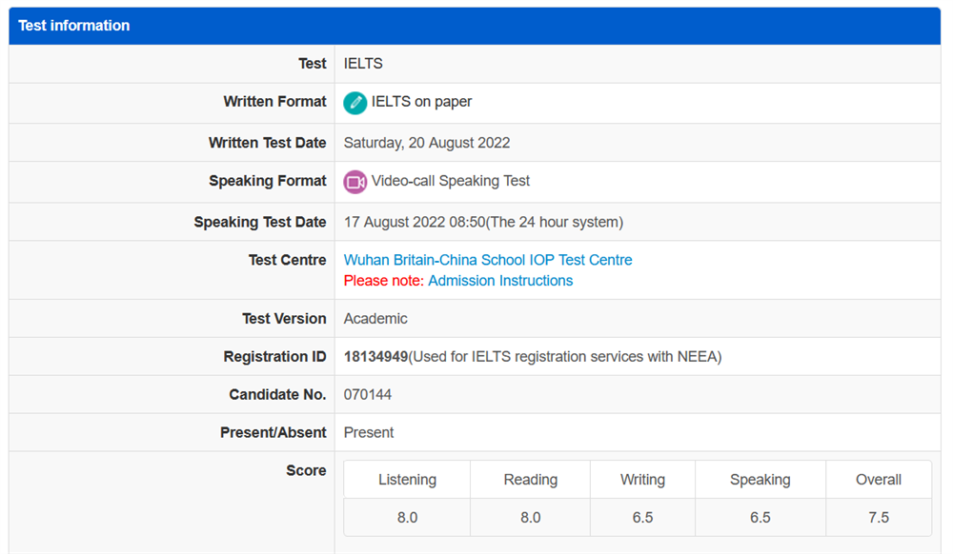Click the Speaking column header
The width and height of the screenshot is (953, 554).
pyautogui.click(x=760, y=480)
